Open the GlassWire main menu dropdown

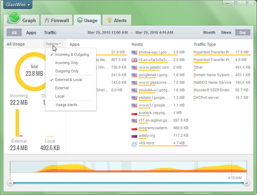pyautogui.click(x=18, y=4)
